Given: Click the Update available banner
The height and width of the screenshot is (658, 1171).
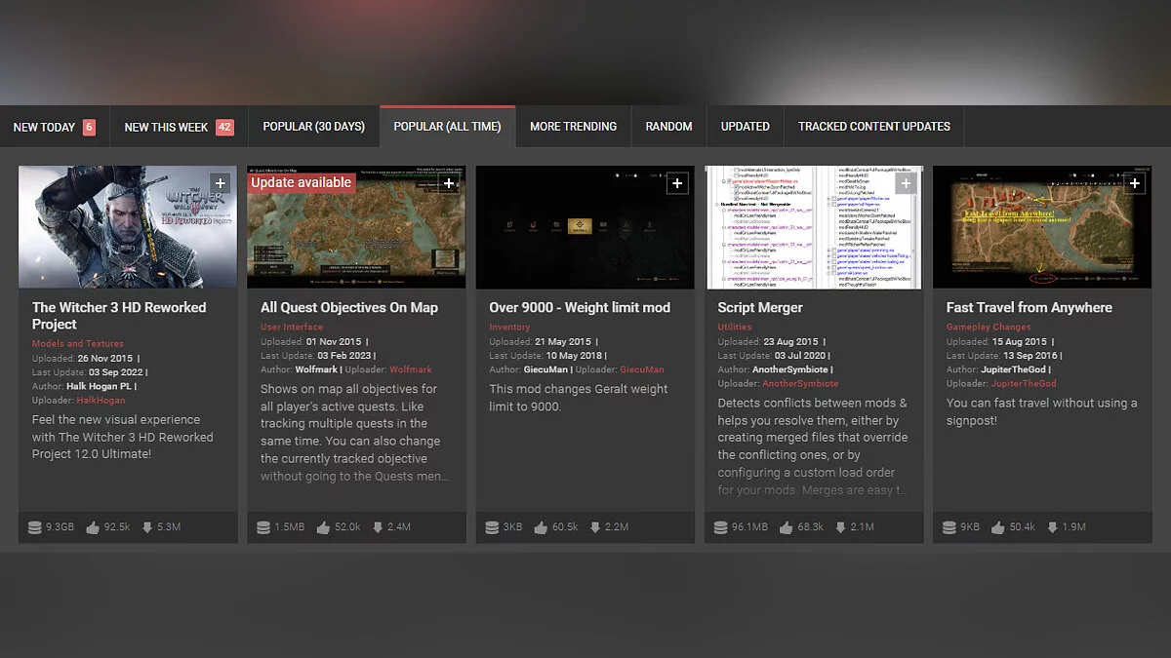Looking at the screenshot, I should [x=301, y=182].
